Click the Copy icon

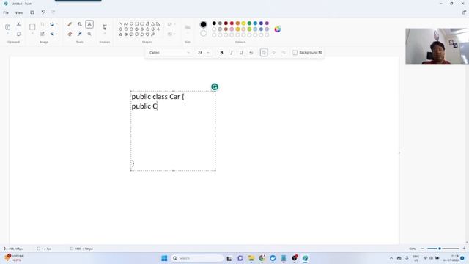click(x=18, y=34)
